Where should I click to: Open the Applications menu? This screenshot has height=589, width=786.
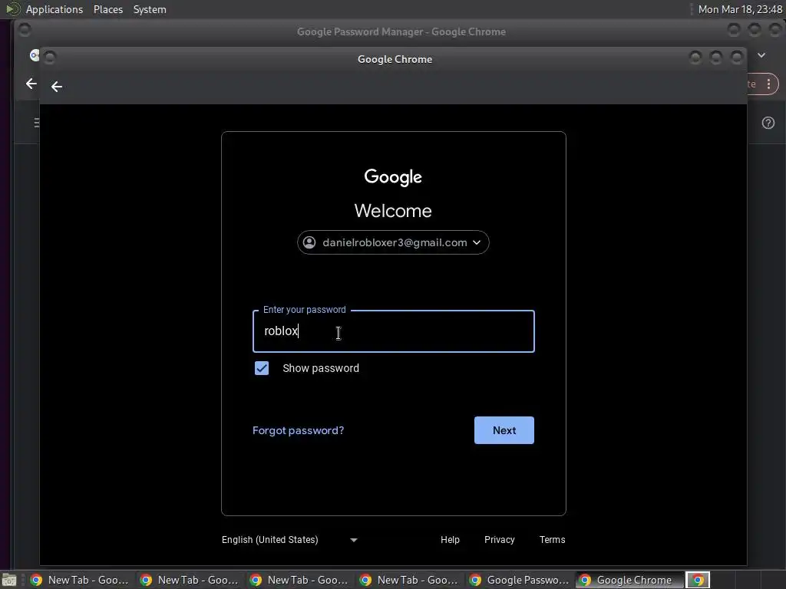click(x=54, y=9)
